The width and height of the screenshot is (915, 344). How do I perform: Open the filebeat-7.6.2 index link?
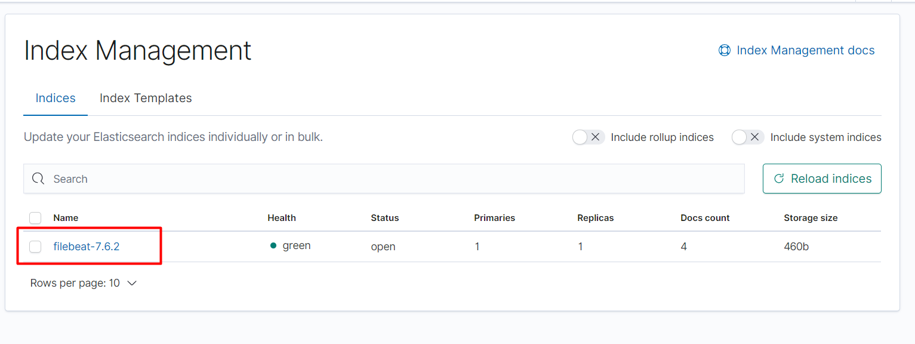pyautogui.click(x=87, y=246)
